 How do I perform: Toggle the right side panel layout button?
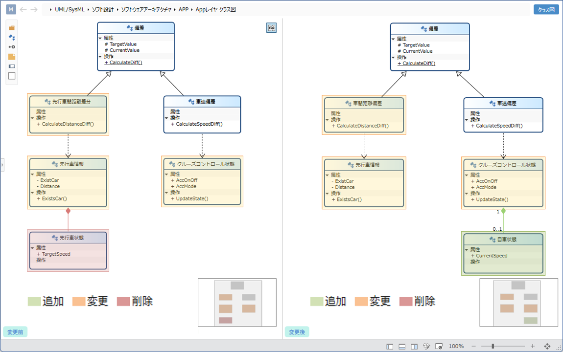[x=414, y=346]
